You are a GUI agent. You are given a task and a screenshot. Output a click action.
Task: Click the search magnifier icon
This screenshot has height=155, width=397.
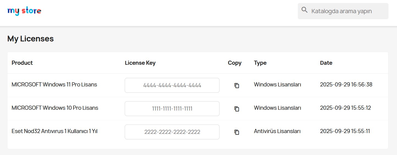[x=304, y=10]
